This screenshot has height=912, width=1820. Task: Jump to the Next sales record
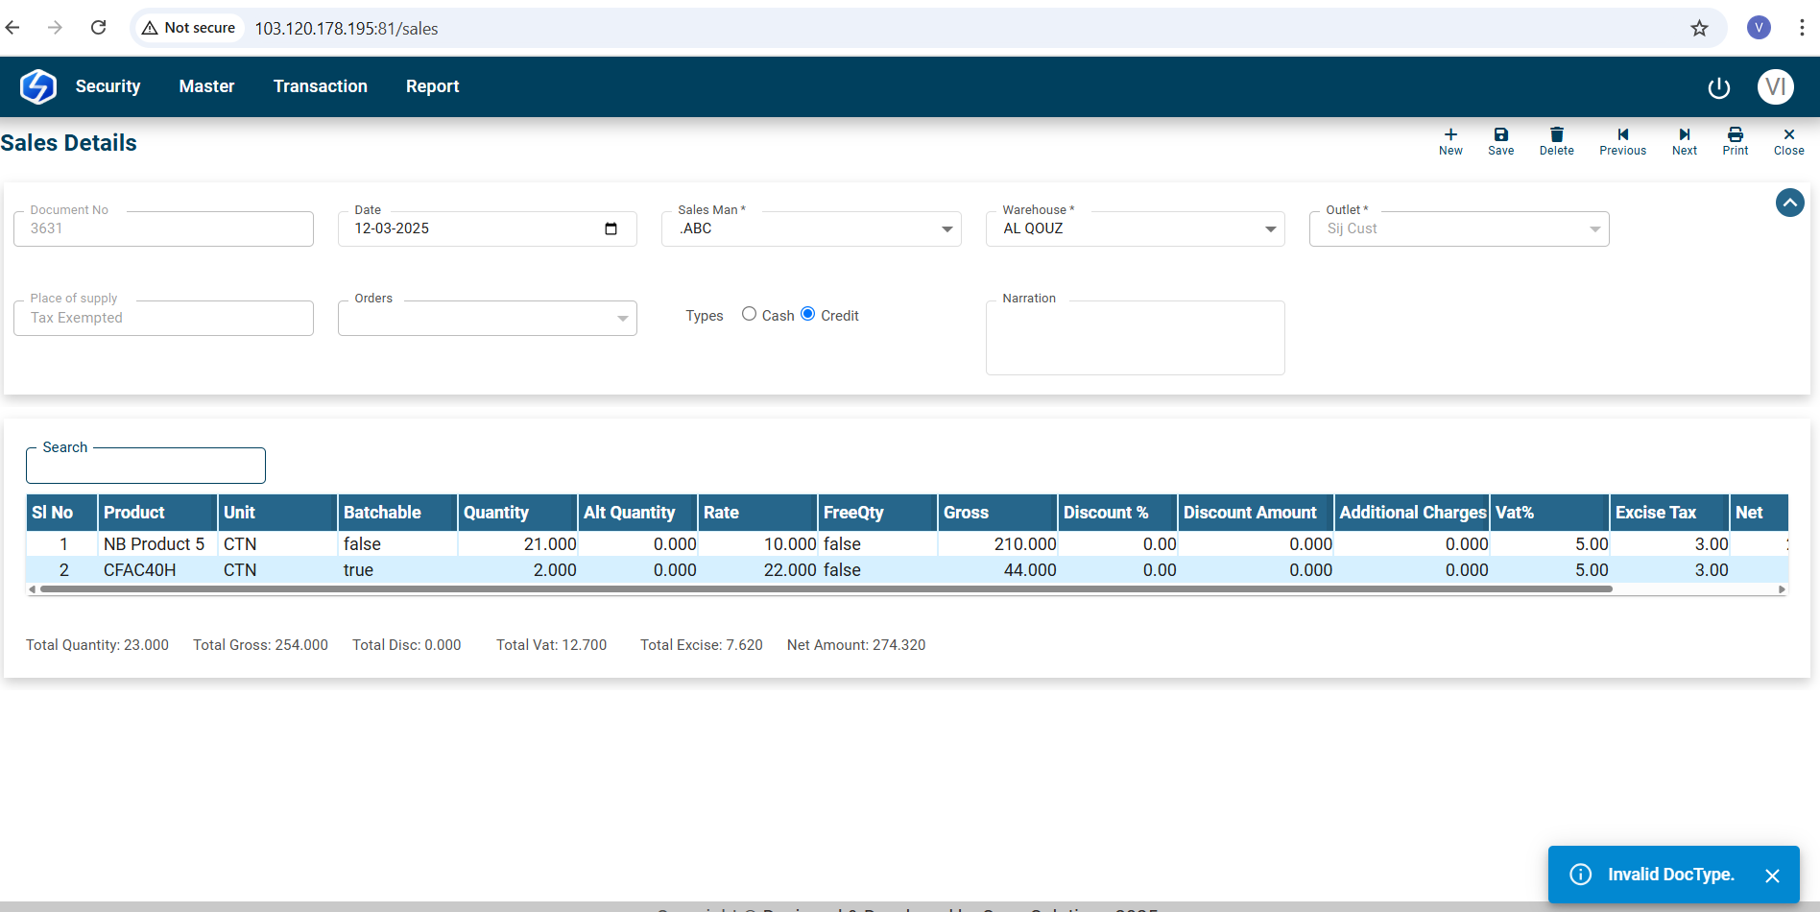pyautogui.click(x=1684, y=135)
